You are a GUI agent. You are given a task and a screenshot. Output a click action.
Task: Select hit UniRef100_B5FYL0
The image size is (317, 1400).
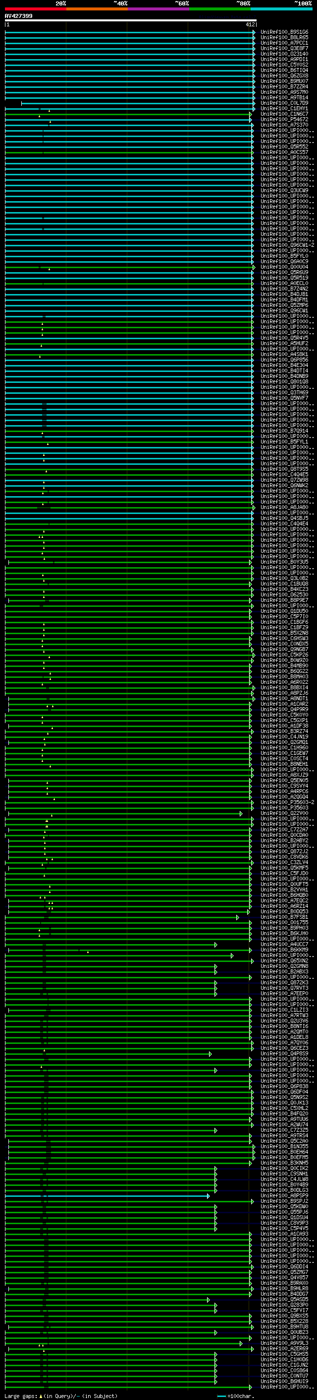(x=284, y=256)
